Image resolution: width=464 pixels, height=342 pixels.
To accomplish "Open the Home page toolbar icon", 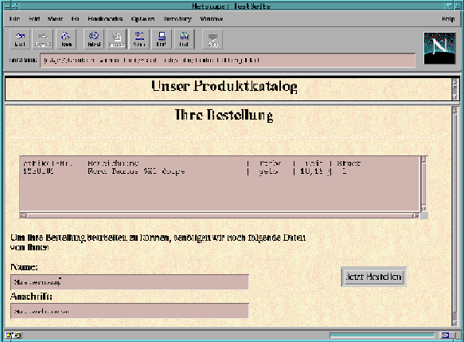I will (x=66, y=39).
